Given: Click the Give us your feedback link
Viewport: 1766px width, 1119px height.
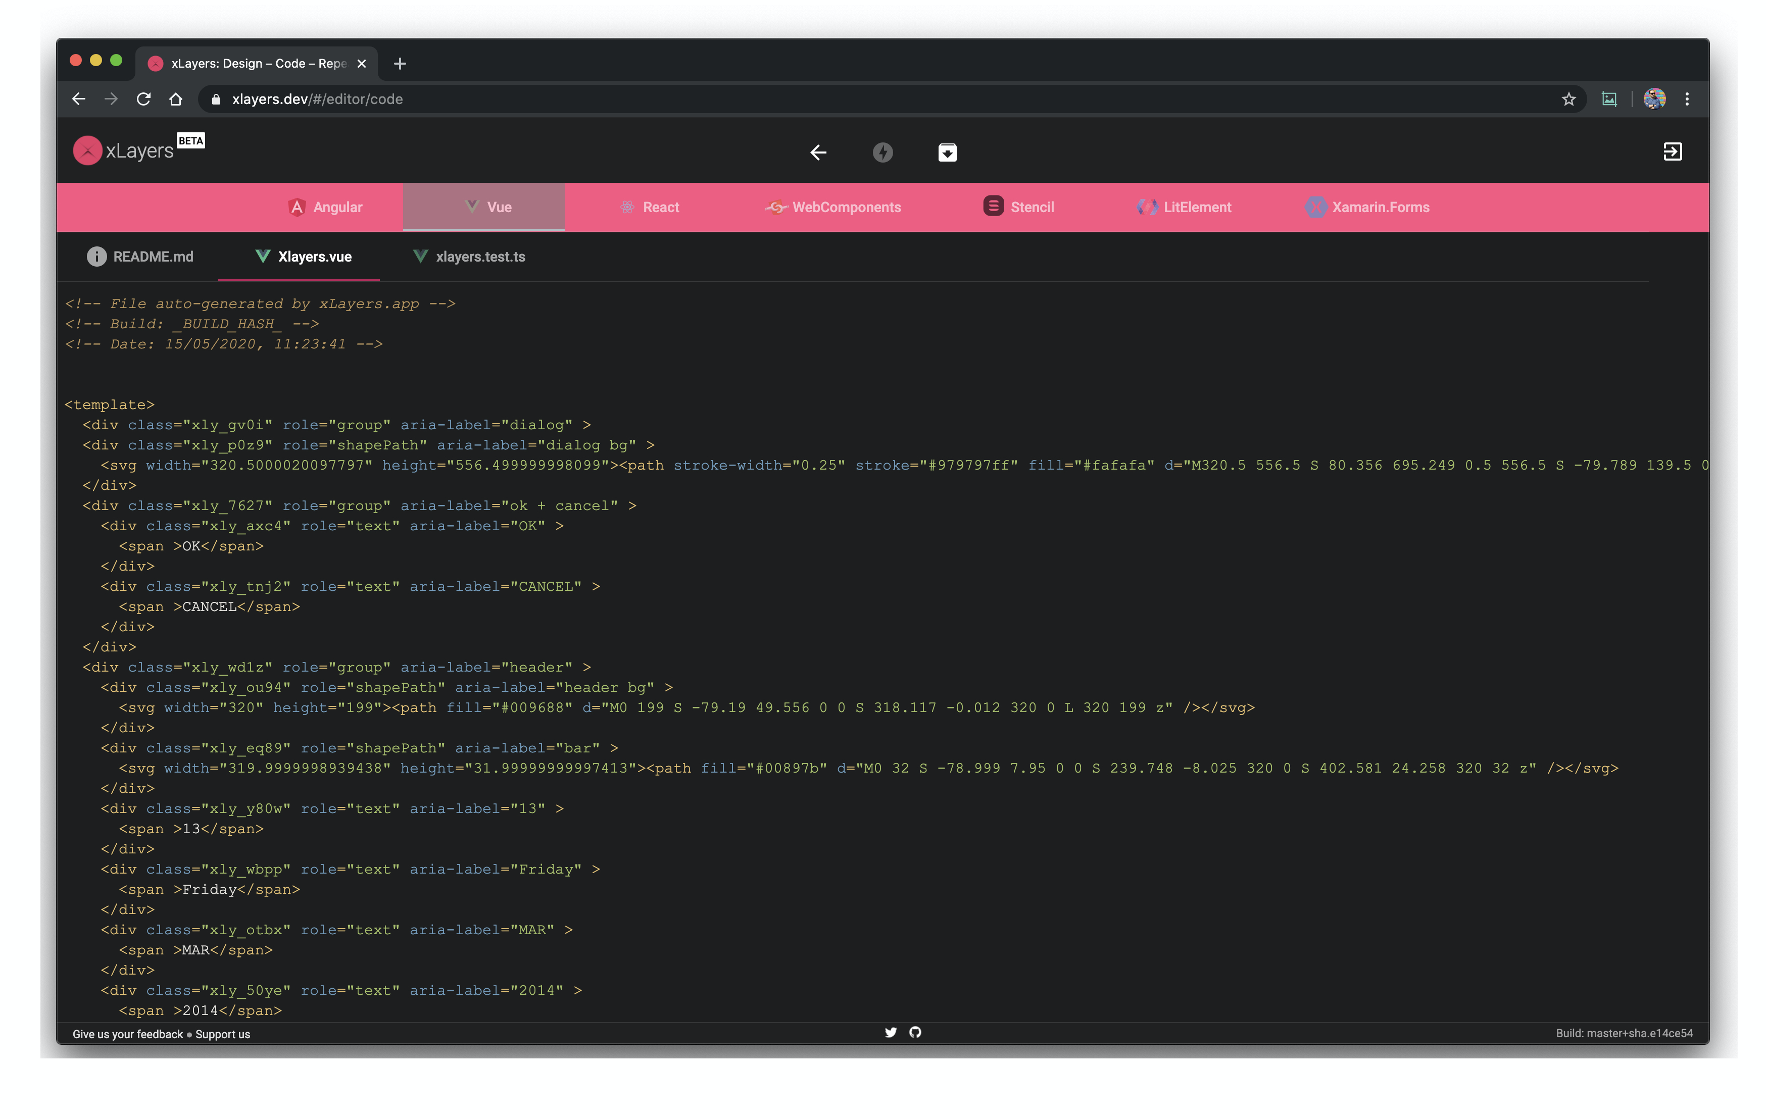Looking at the screenshot, I should click(128, 1034).
